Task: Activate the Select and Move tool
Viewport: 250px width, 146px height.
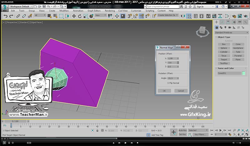Action: 74,16
